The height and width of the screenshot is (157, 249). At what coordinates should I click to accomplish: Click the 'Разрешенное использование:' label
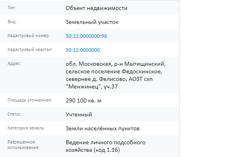click(24, 145)
